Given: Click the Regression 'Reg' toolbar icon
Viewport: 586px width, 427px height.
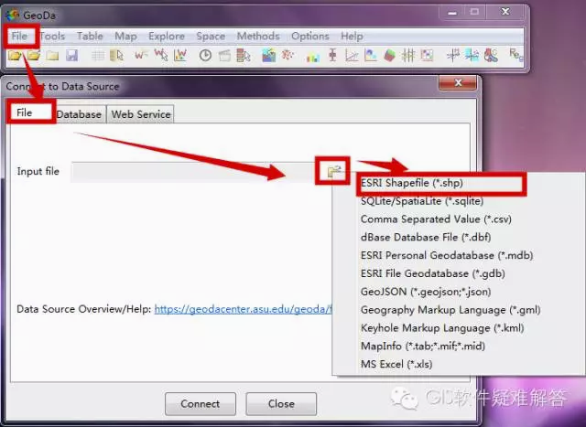Looking at the screenshot, I should (x=516, y=55).
